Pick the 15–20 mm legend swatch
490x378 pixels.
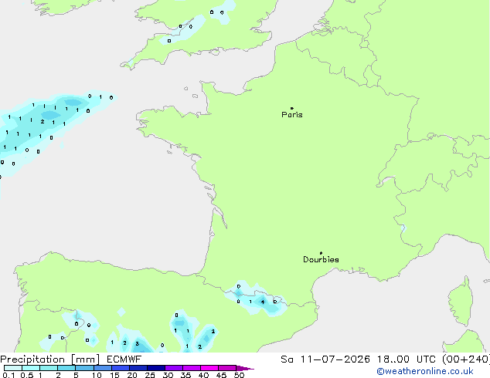(x=121, y=368)
